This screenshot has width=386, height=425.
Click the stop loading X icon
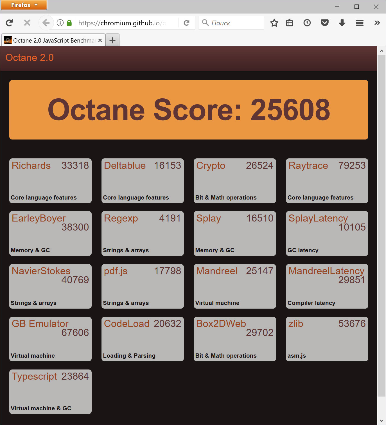[27, 23]
